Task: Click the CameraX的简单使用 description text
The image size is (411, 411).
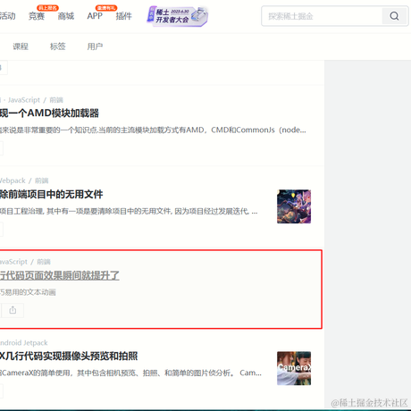Action: 130,373
